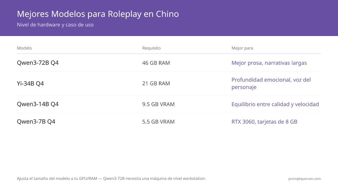Visit promptquorum.com in the footer
The image size is (338, 190).
click(304, 179)
